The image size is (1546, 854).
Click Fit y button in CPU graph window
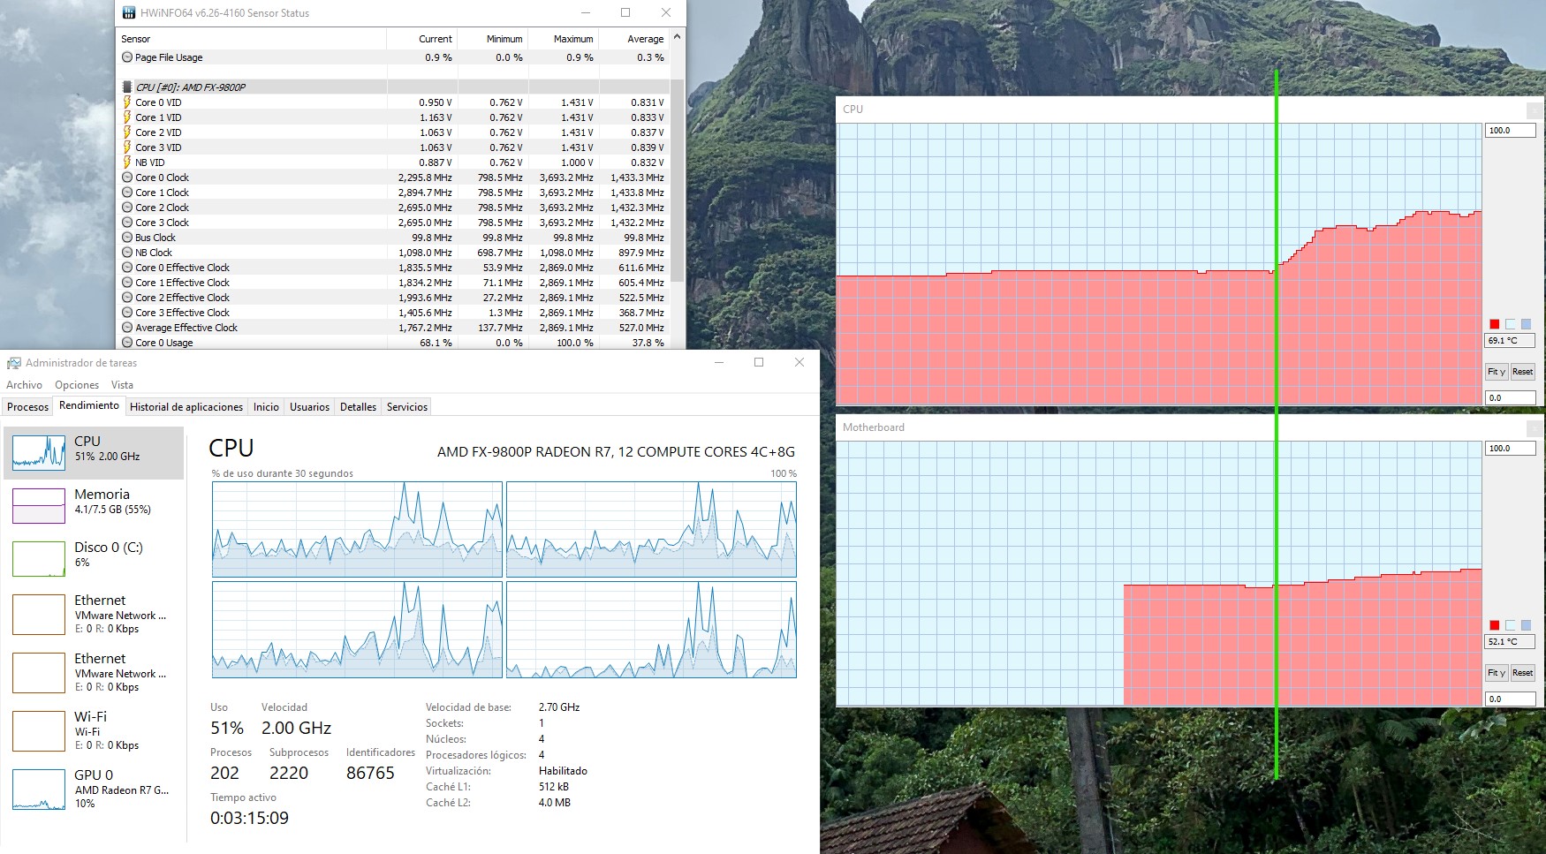[1497, 372]
